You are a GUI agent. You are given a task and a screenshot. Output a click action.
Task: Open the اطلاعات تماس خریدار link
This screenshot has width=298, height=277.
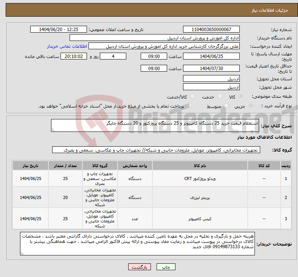[67, 46]
